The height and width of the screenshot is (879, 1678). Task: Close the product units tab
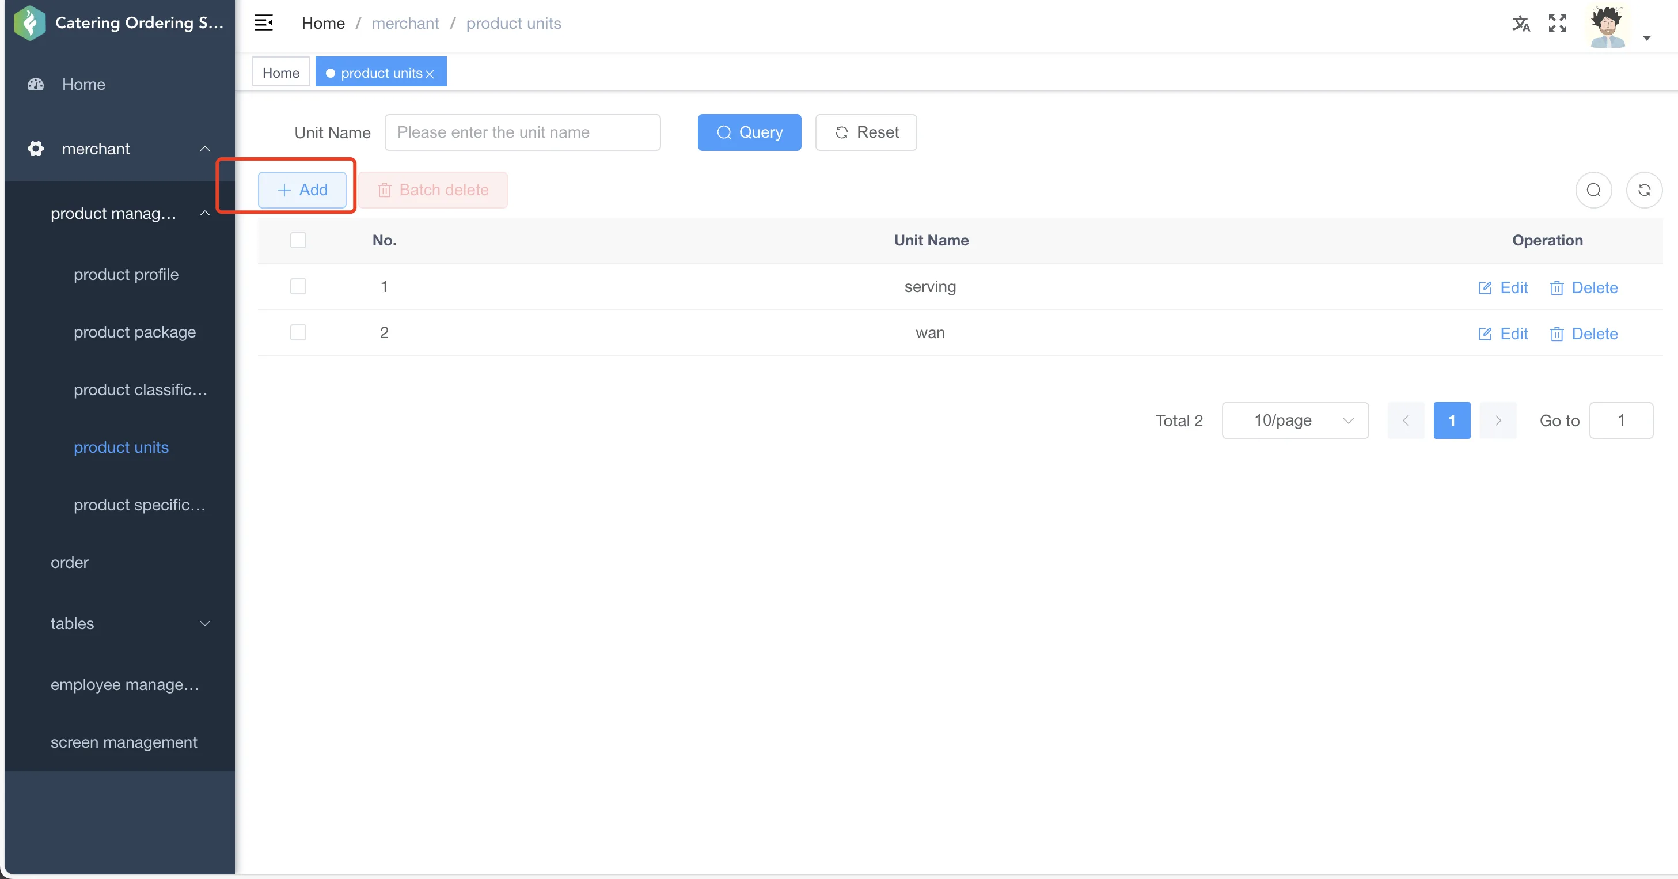[429, 74]
